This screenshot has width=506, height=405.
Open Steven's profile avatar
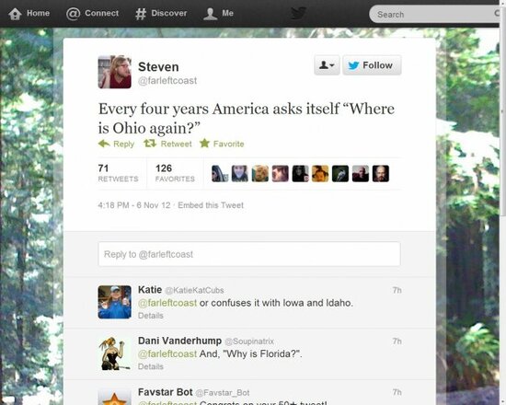[x=115, y=72]
